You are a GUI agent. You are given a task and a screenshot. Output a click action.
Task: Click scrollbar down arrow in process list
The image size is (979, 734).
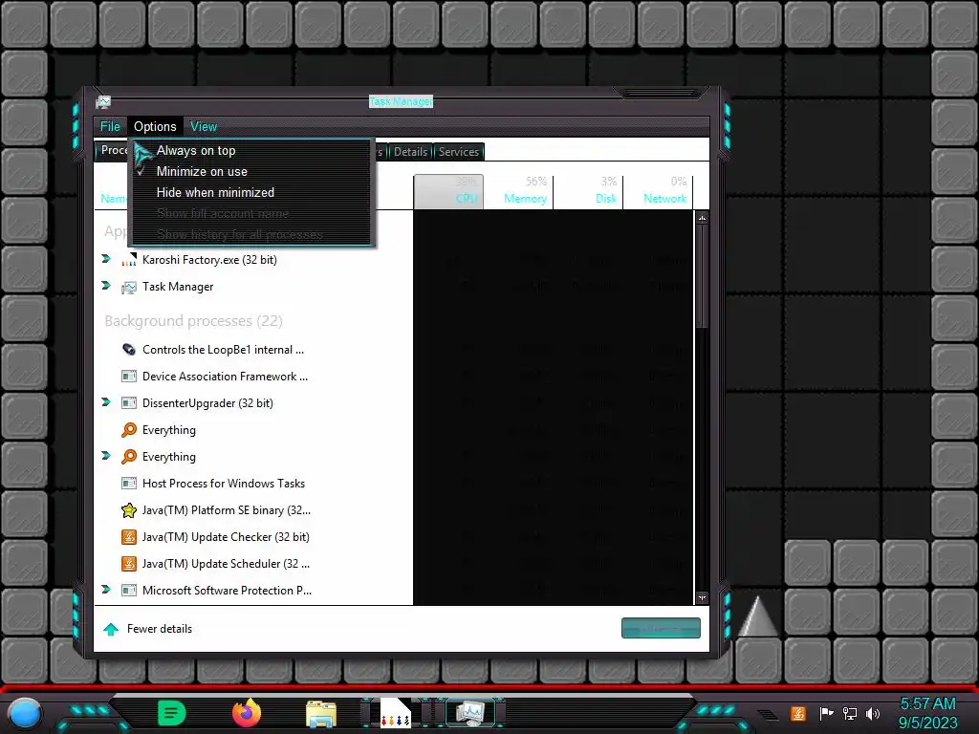coord(703,598)
